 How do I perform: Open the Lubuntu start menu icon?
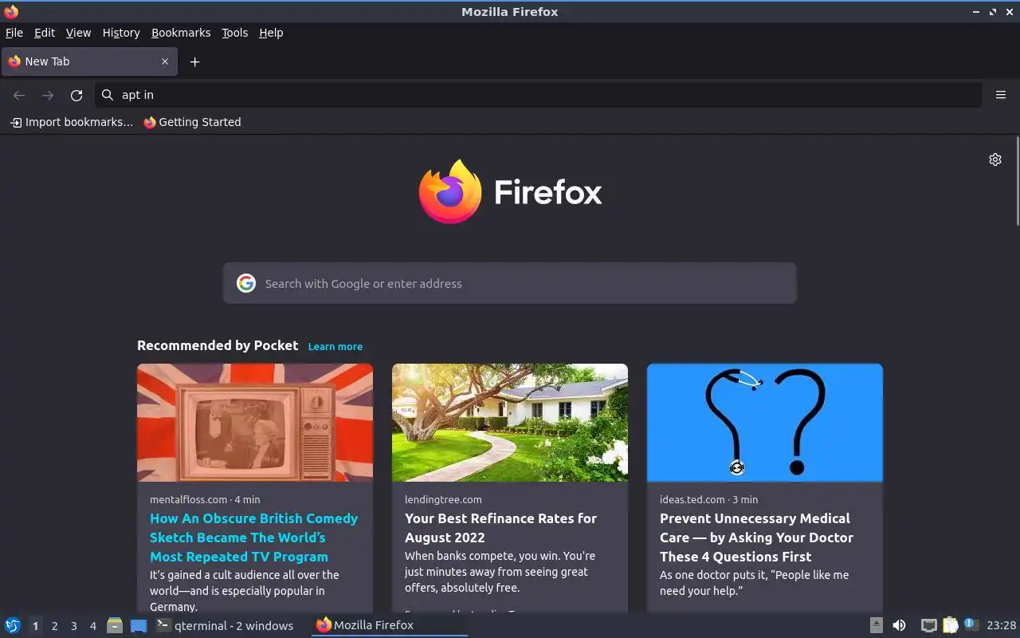pyautogui.click(x=13, y=625)
